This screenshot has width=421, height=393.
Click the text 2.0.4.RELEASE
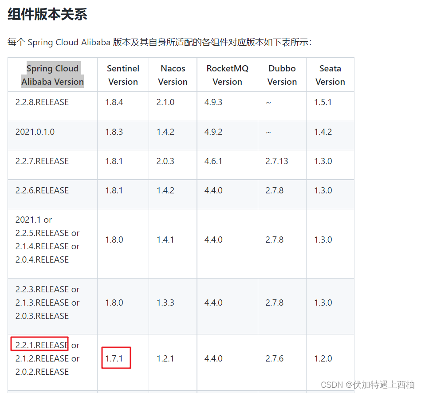(42, 260)
